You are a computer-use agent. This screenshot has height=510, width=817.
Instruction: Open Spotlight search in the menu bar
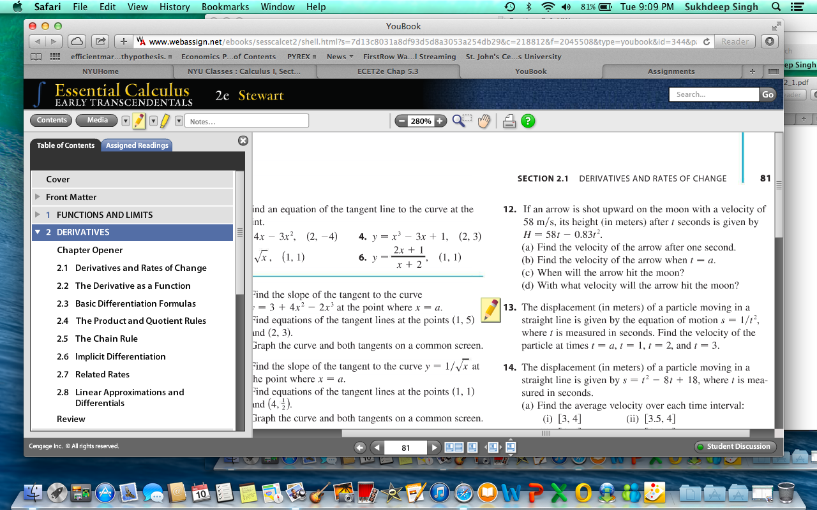pos(776,7)
